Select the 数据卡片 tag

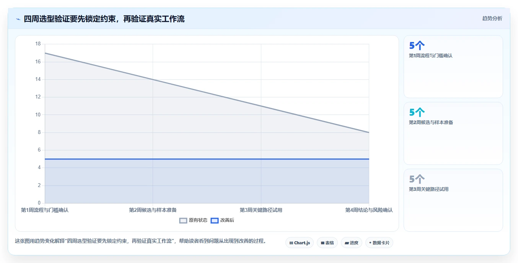coord(379,243)
